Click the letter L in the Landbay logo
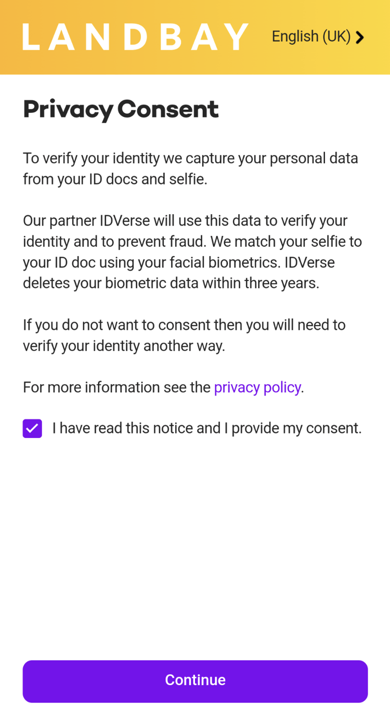Screen dimensions: 390x714 click(31, 37)
